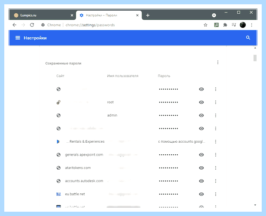Open a new tab with the plus button
Viewport: 266px width, 216px height.
[148, 15]
